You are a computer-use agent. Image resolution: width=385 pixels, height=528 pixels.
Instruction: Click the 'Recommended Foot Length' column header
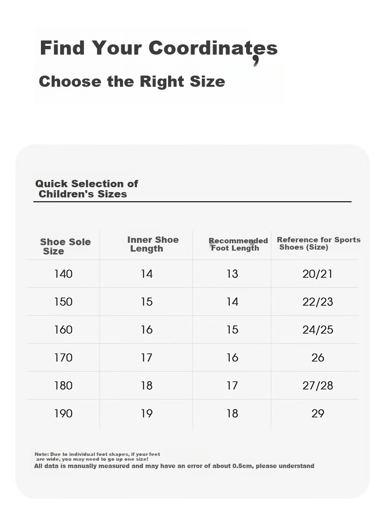point(238,244)
